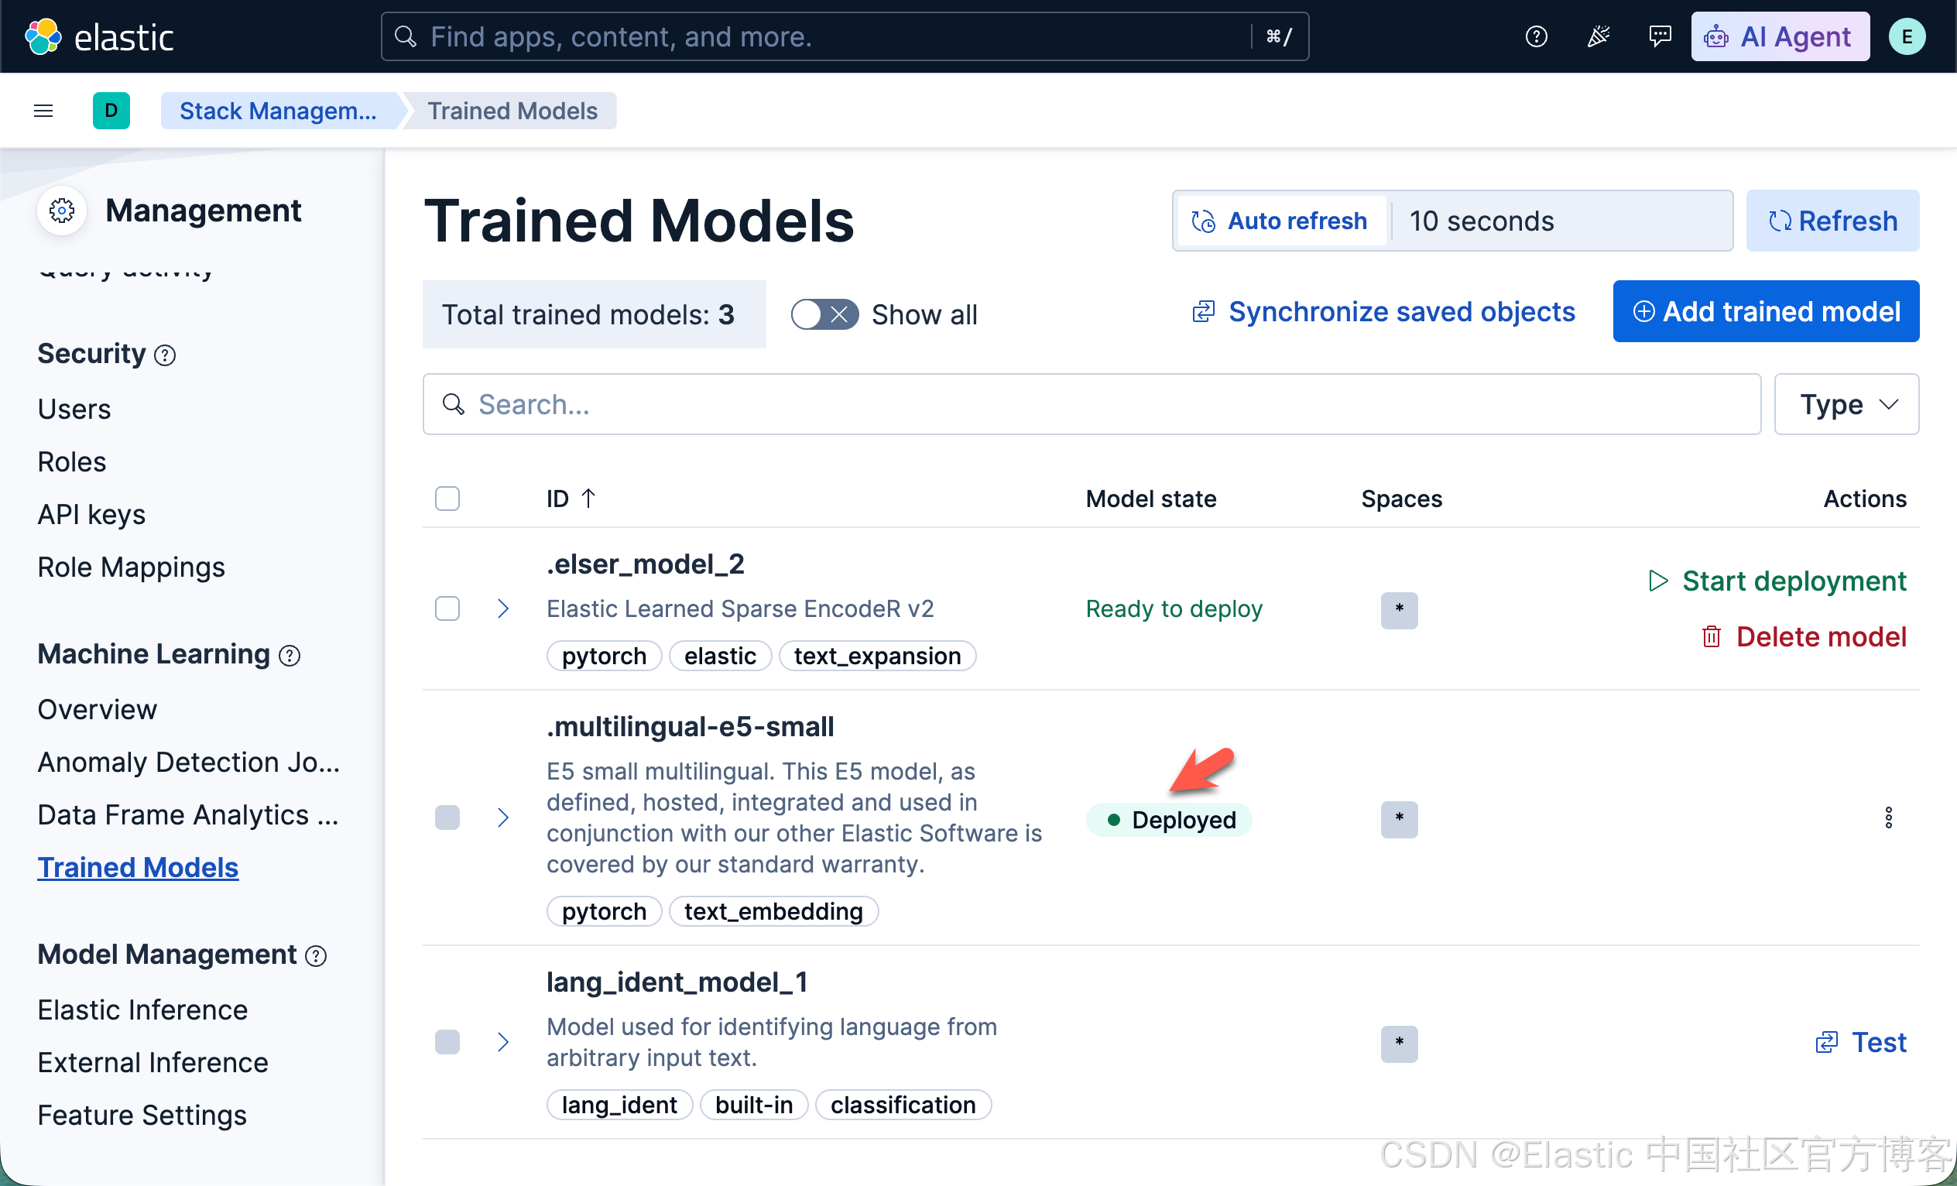The image size is (1957, 1186).
Task: Open Role Mappings in the sidebar
Action: [x=132, y=567]
